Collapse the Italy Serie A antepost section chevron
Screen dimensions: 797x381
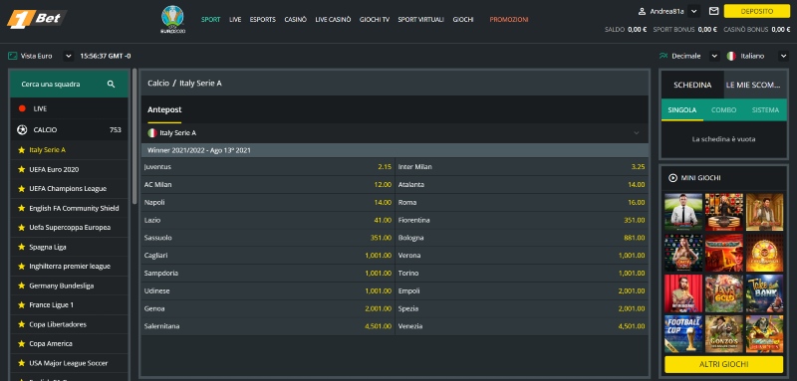(x=636, y=133)
